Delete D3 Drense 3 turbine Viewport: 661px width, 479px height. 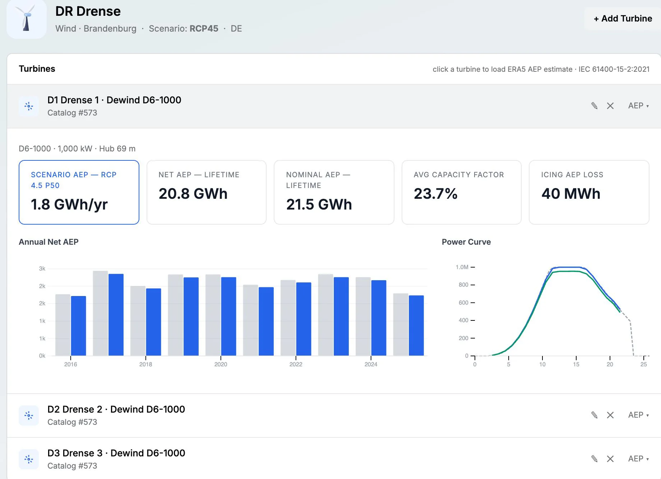tap(610, 459)
